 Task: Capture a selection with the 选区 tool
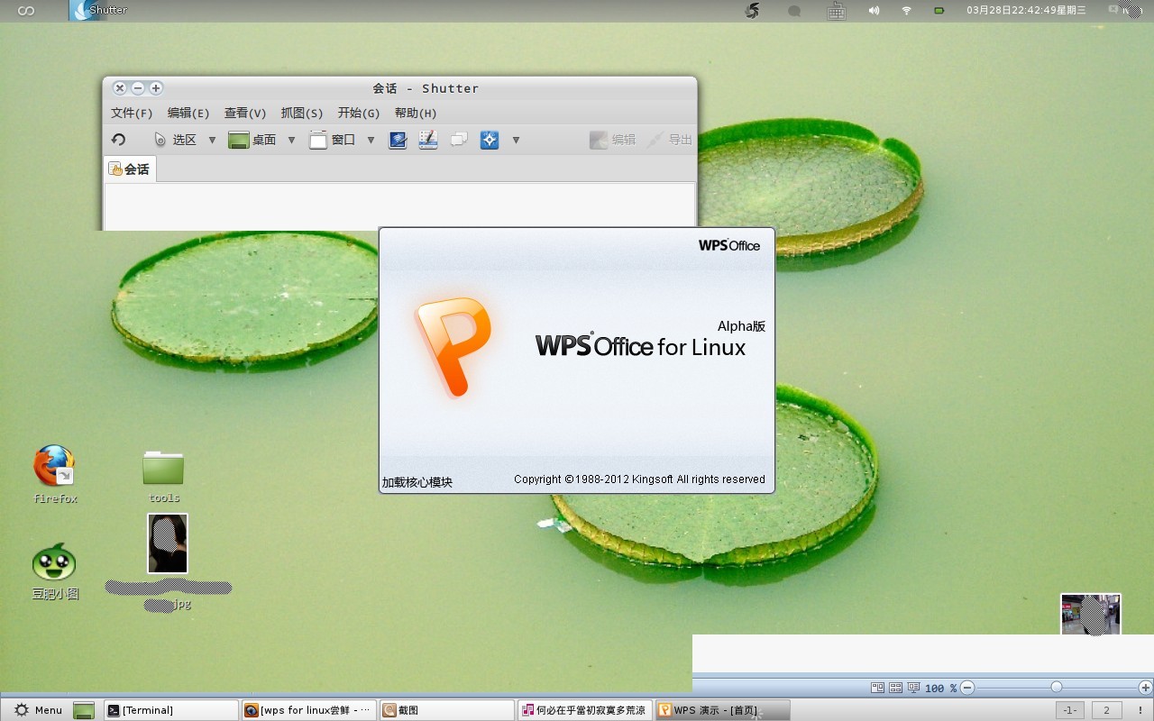tap(175, 140)
